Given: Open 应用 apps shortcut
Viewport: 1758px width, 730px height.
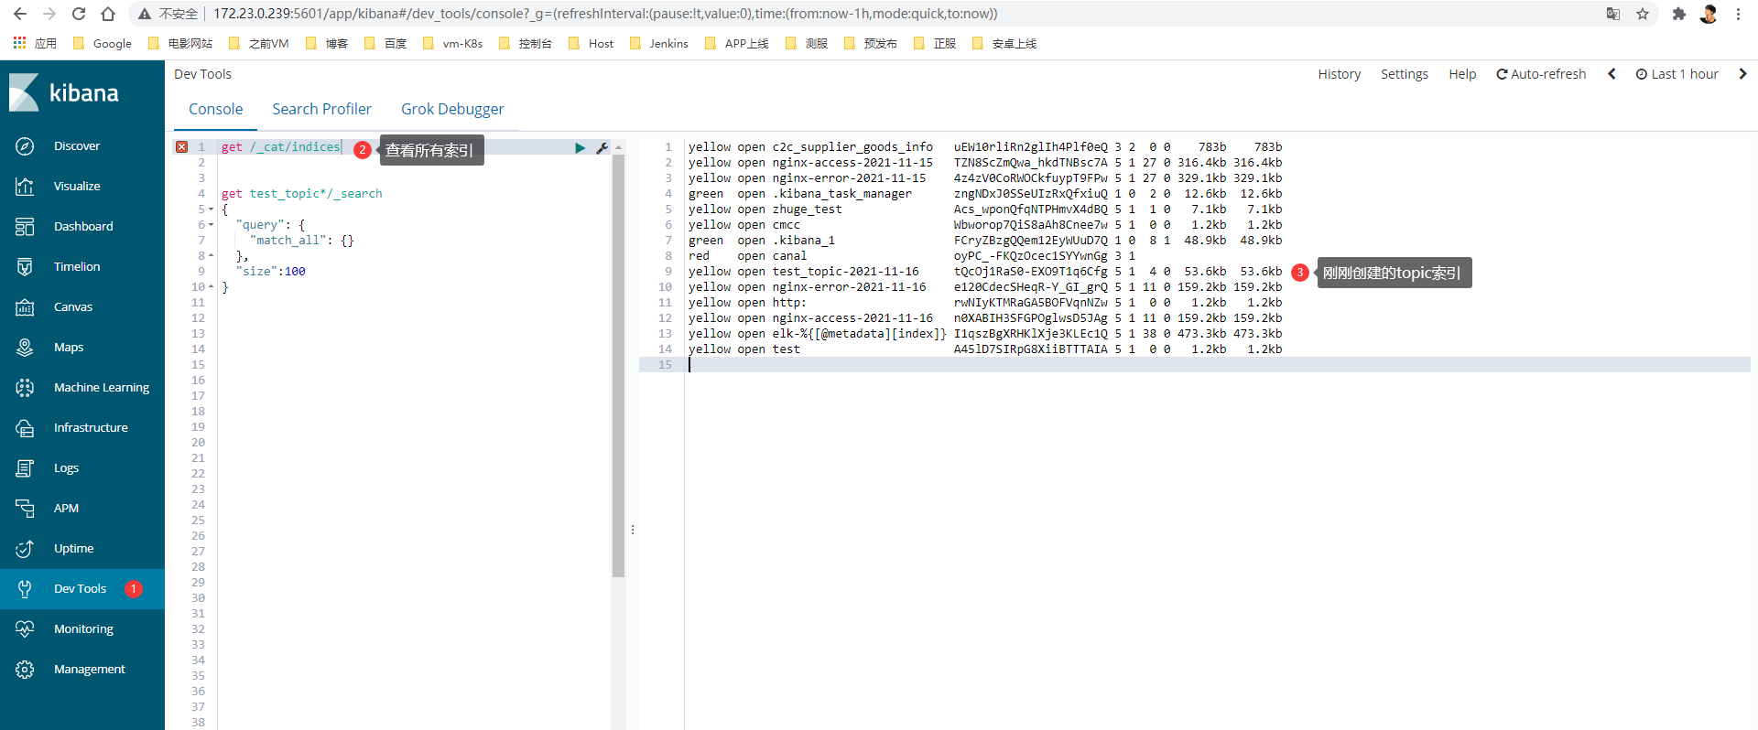Looking at the screenshot, I should tap(35, 43).
